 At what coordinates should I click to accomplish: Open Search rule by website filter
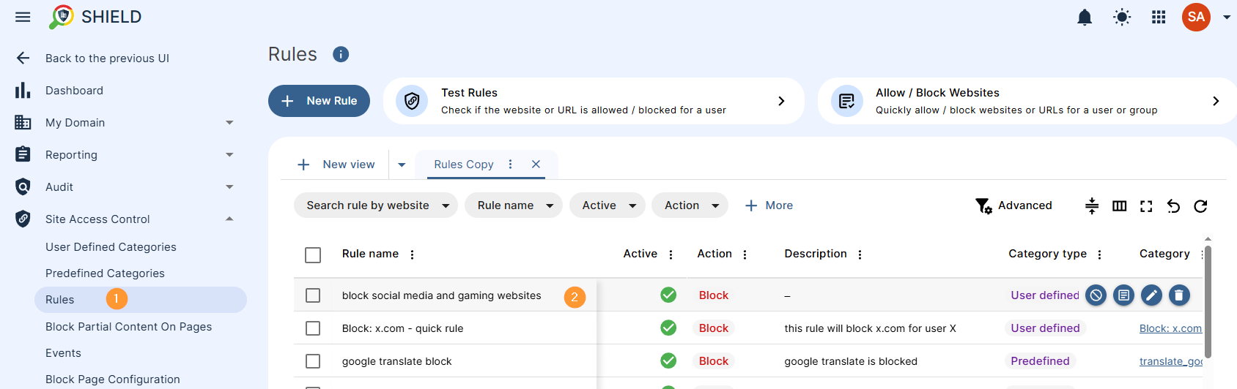(376, 205)
